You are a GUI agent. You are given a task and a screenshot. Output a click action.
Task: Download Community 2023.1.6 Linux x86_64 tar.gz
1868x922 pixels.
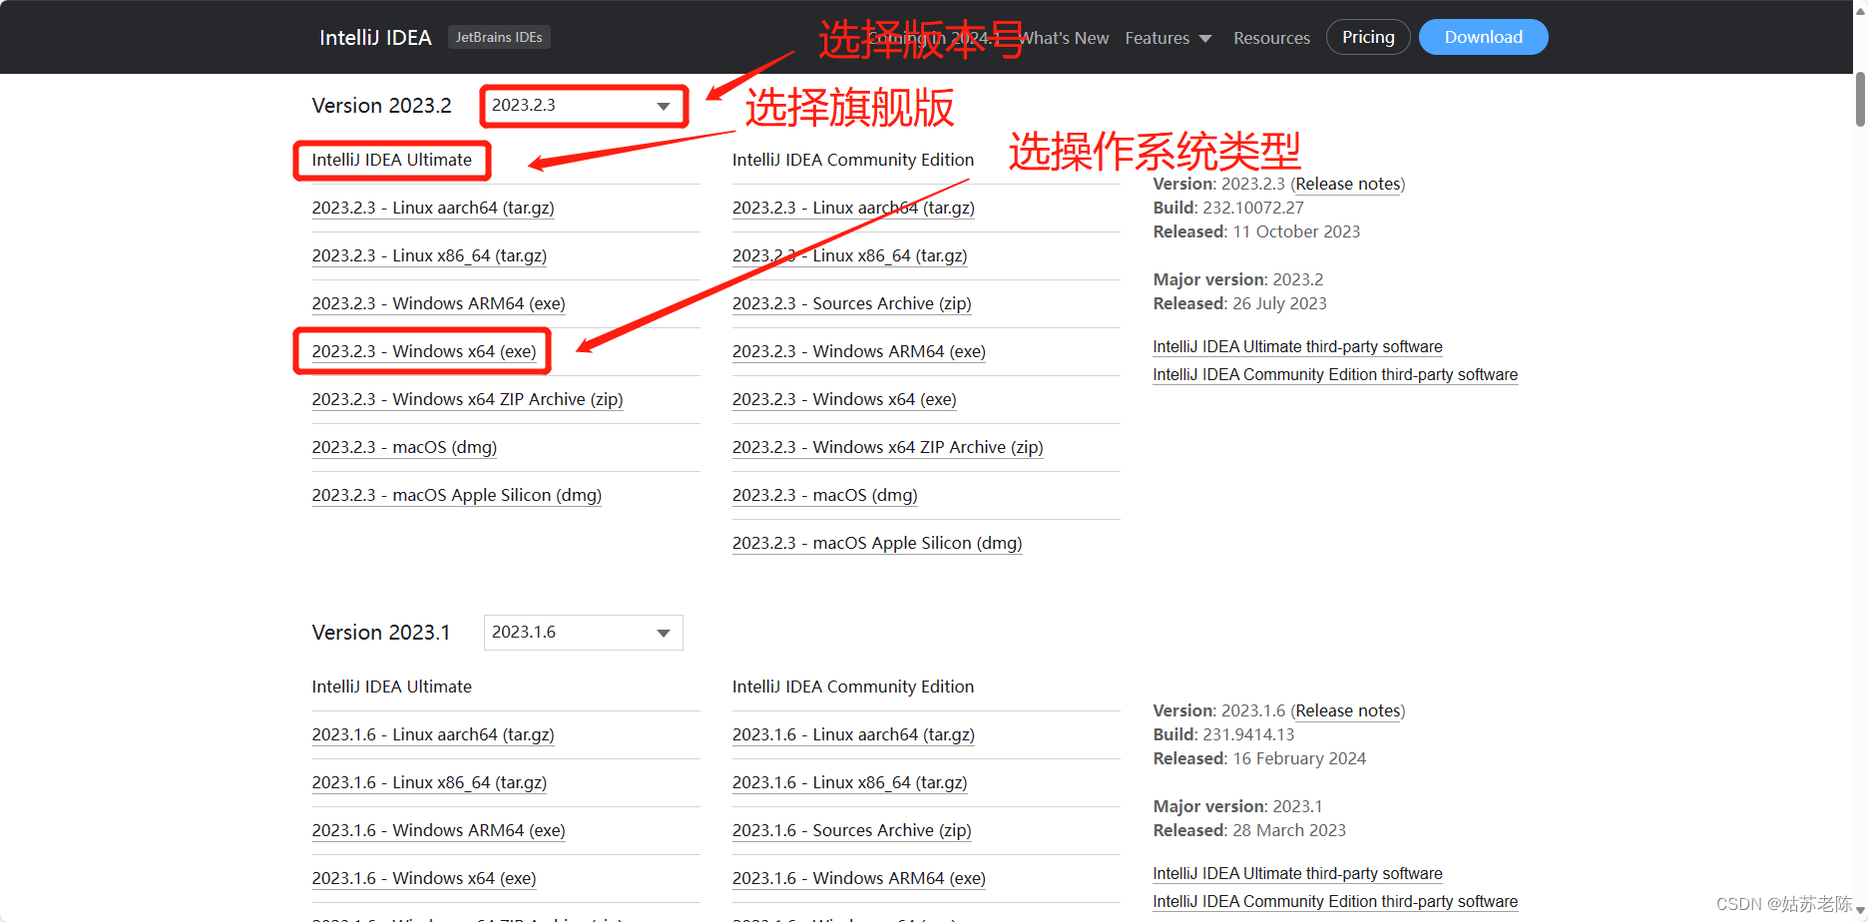pos(850,782)
